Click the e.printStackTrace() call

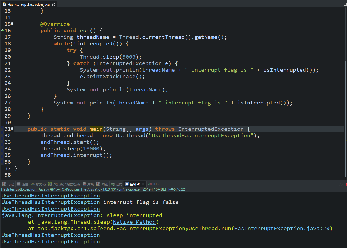coord(112,76)
